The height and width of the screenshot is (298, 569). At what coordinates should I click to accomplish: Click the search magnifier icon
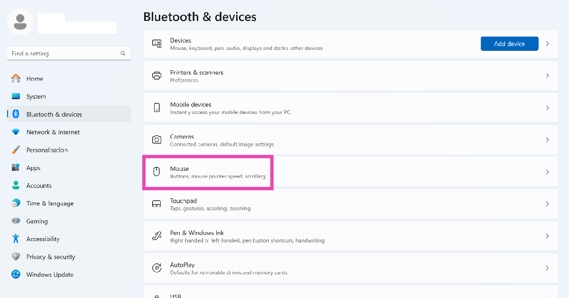pyautogui.click(x=123, y=54)
